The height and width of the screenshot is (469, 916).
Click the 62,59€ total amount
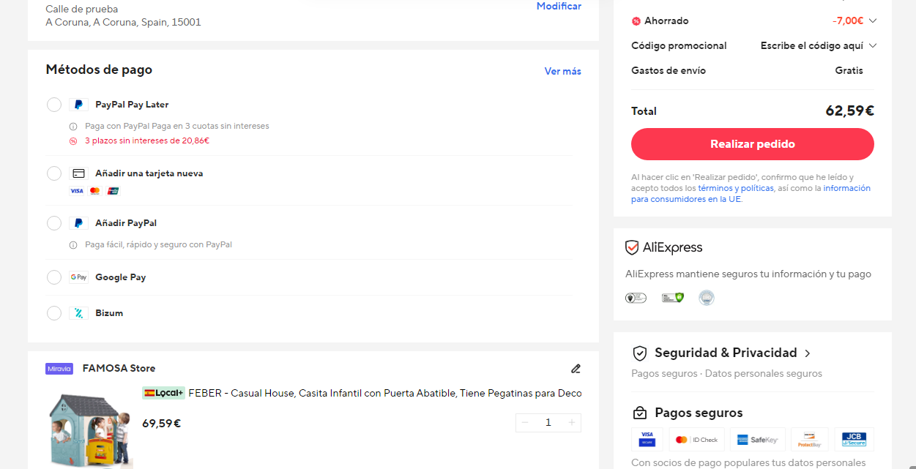tap(849, 111)
